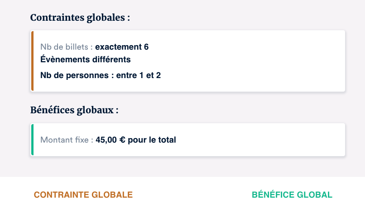The width and height of the screenshot is (365, 213).
Task: Click the "Bénéfices globaux :" heading
Action: (74, 111)
